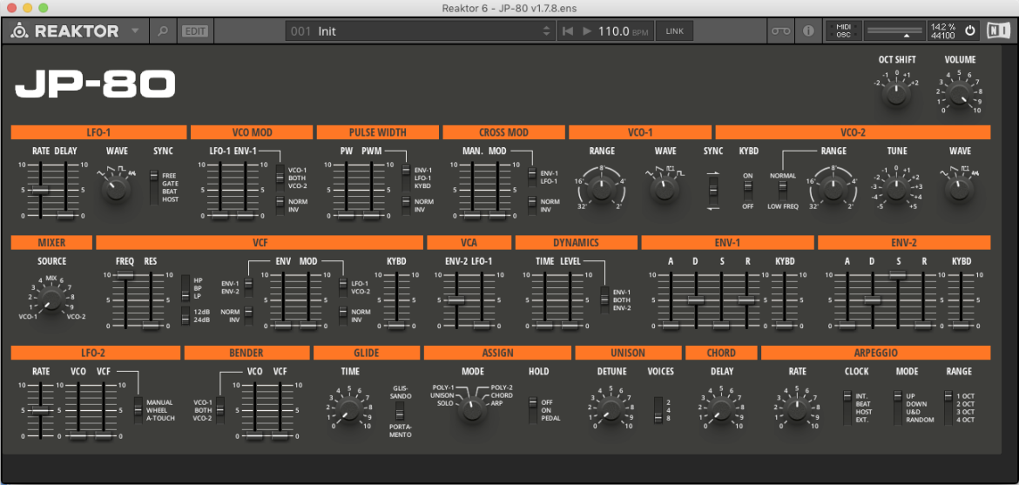Toggle the GLISSANDO/PORTAMENTO switch
Image resolution: width=1019 pixels, height=485 pixels.
[399, 411]
